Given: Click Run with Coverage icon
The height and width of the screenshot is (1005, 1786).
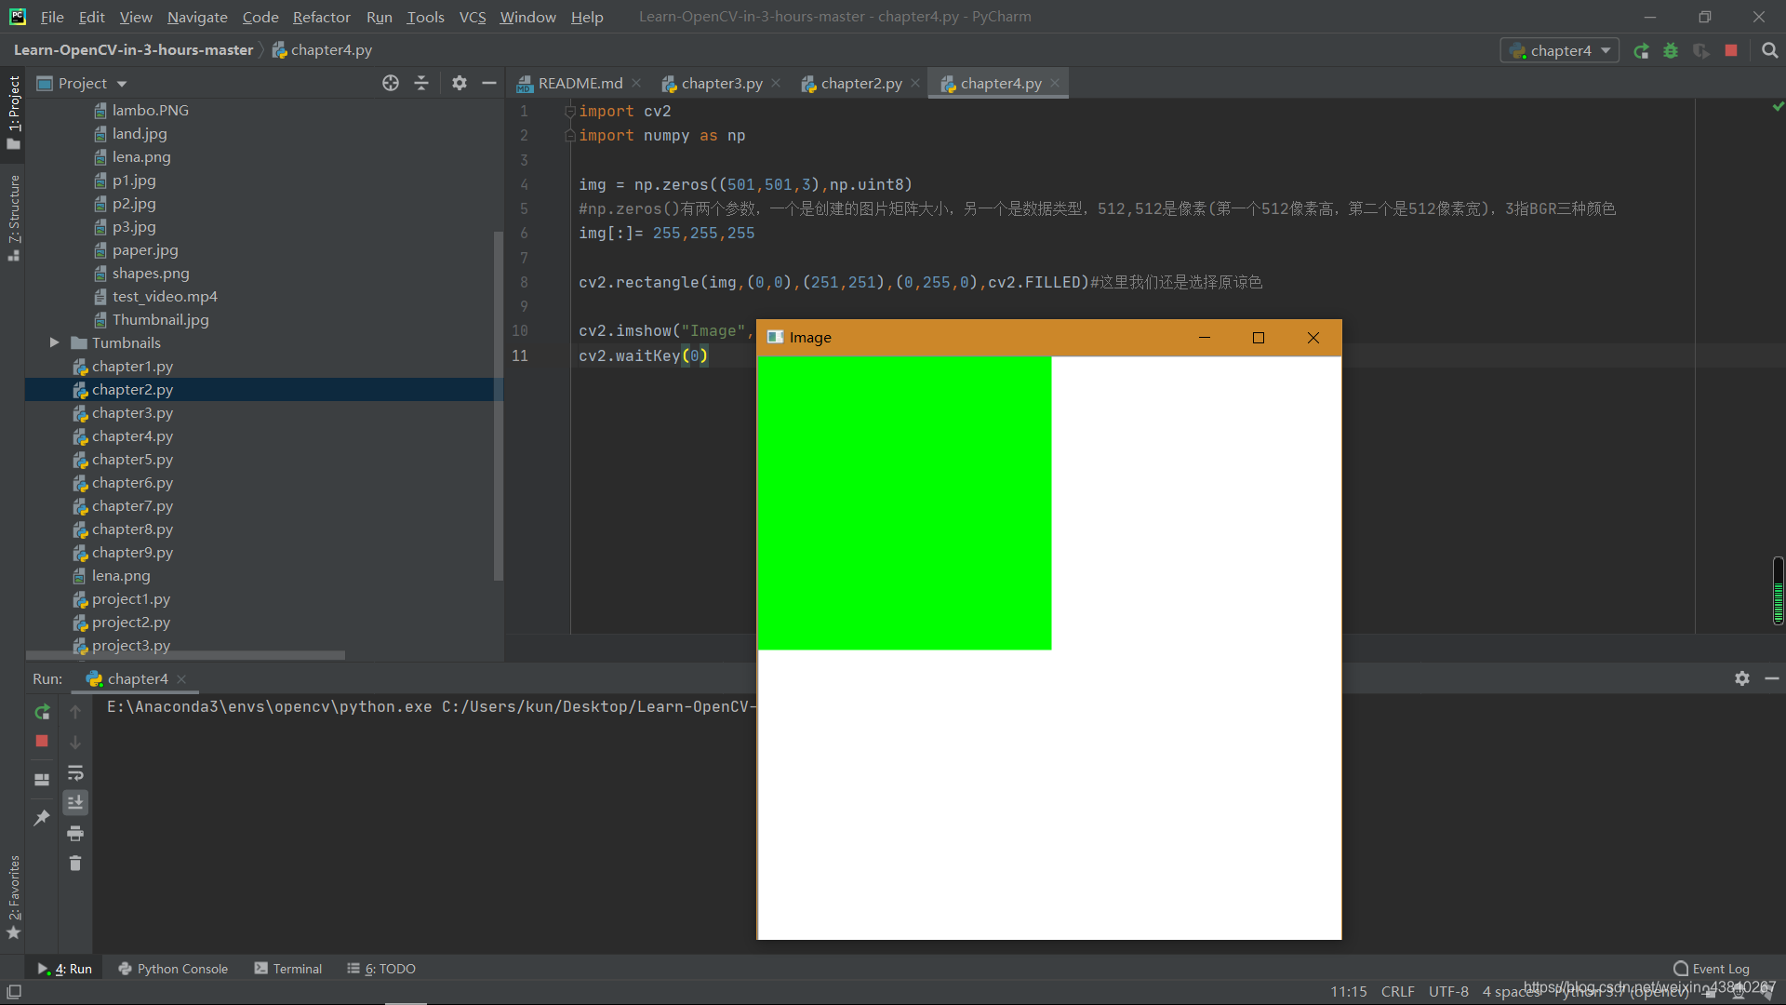Looking at the screenshot, I should (x=1700, y=51).
